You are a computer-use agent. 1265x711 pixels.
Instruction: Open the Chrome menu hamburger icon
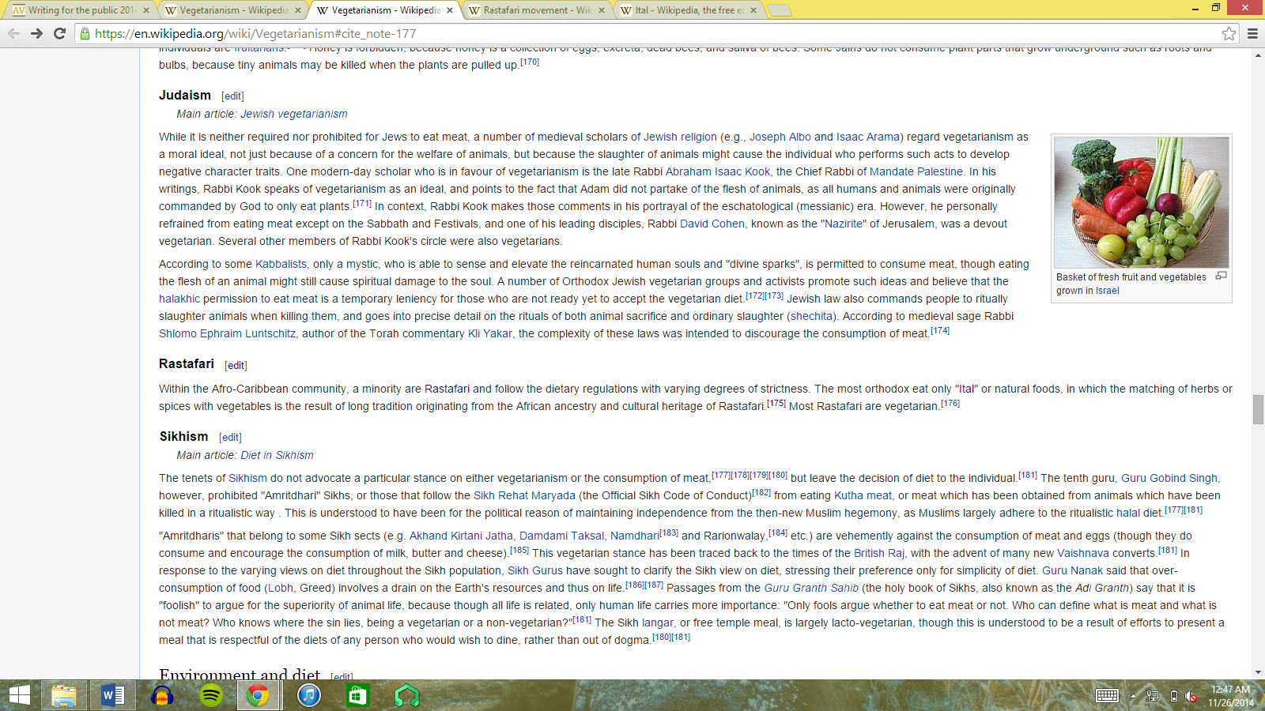(1252, 33)
